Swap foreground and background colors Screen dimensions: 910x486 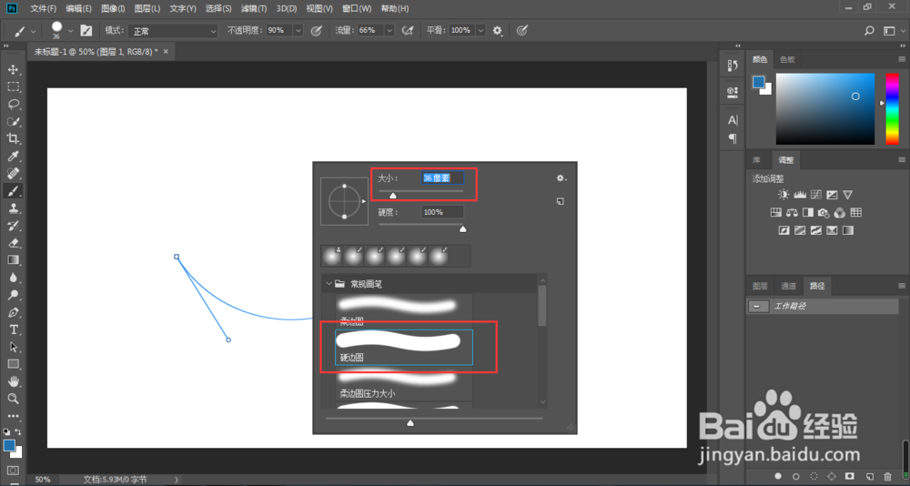pos(18,431)
